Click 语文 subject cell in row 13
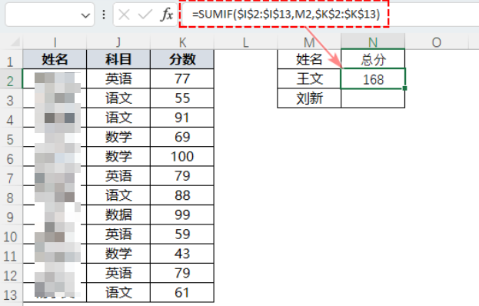 118,293
